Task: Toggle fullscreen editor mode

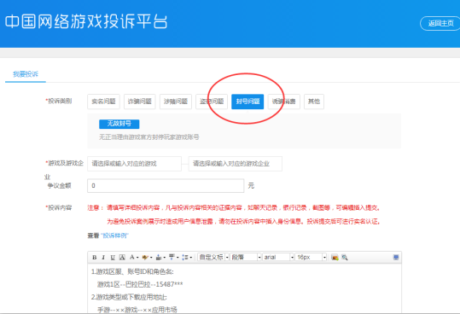Action: click(396, 257)
